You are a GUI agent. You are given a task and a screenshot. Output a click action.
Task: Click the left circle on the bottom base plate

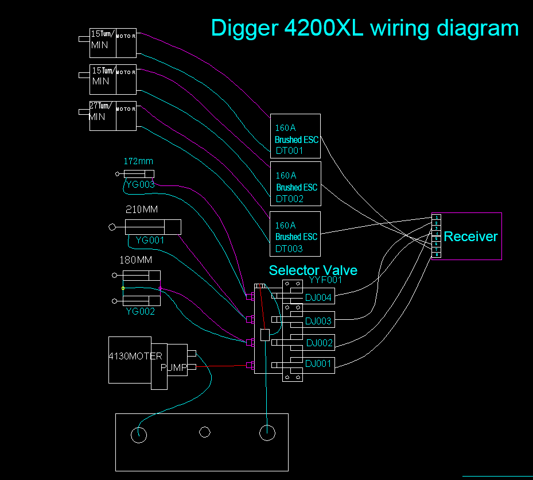[139, 435]
